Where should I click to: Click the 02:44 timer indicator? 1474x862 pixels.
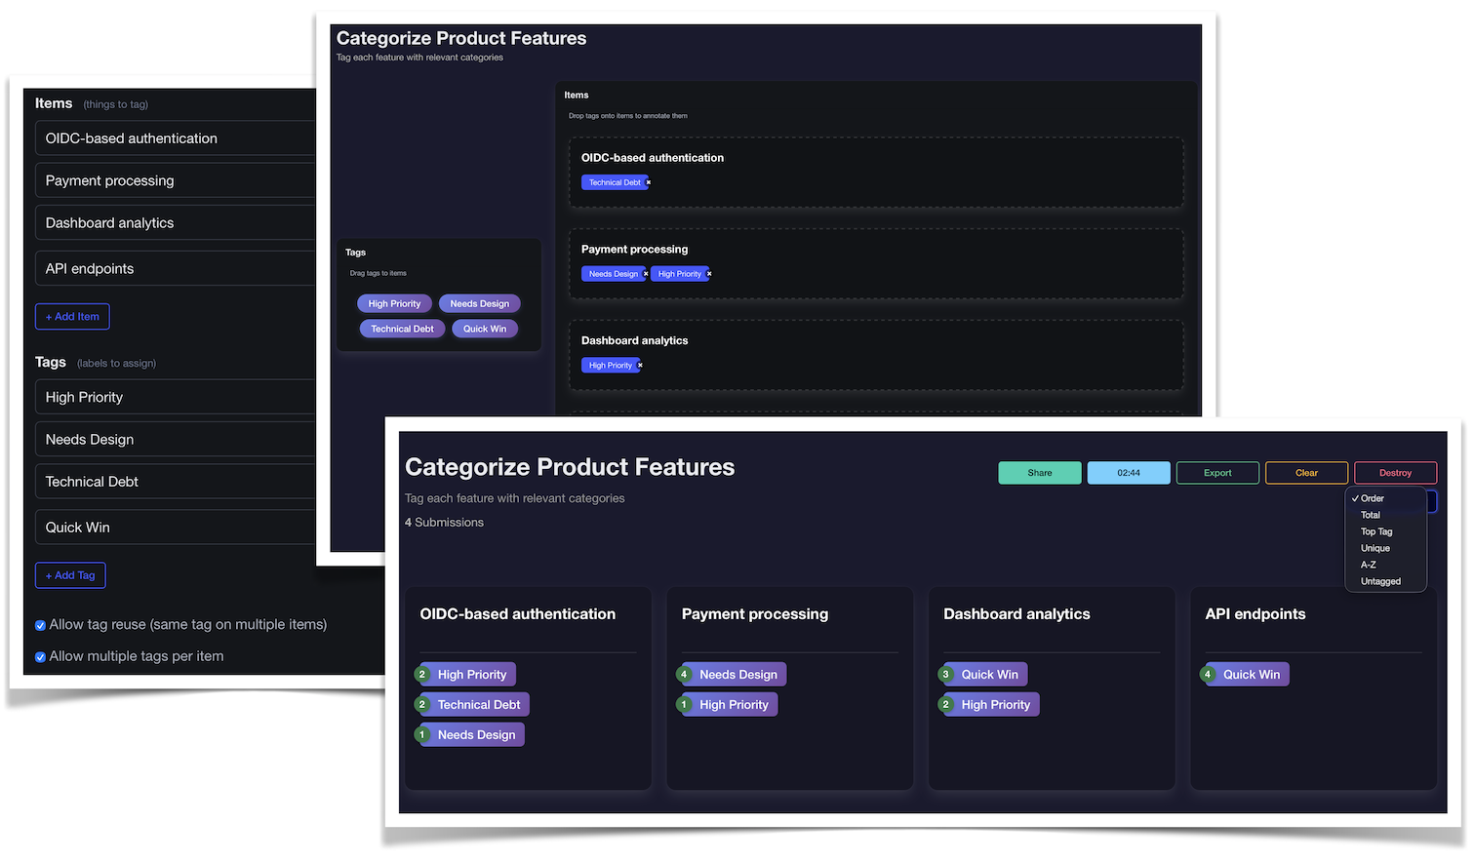(1128, 473)
